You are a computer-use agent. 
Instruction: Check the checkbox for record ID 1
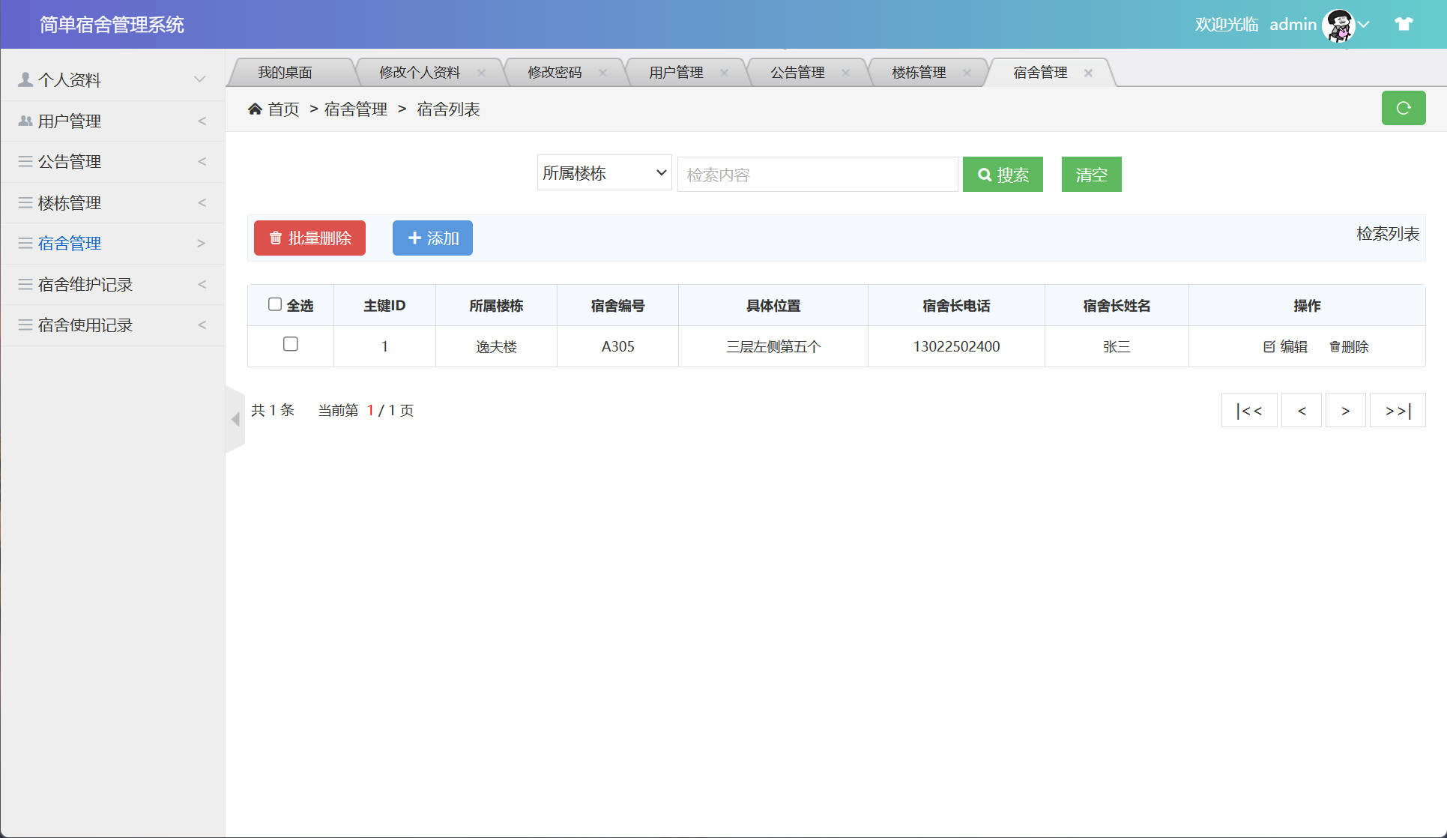pos(291,344)
